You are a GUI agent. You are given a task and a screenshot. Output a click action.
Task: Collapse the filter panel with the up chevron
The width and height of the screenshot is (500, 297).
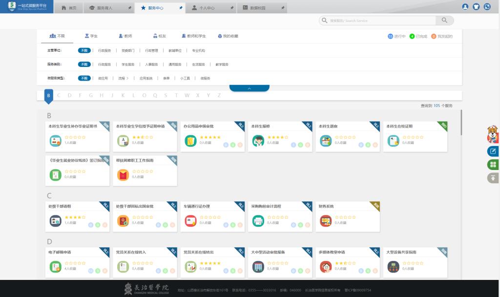(249, 88)
